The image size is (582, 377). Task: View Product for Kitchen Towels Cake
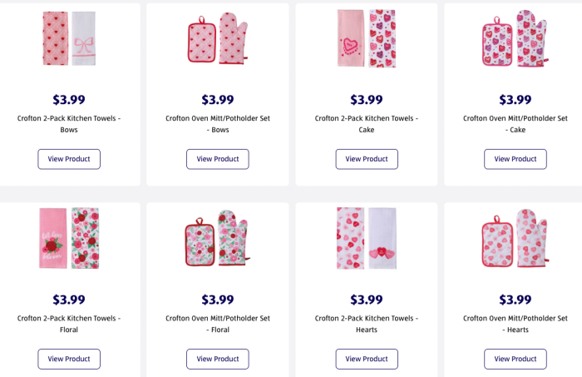coord(367,159)
